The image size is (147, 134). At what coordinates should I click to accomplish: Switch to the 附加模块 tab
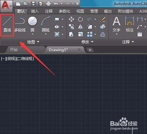tap(126, 11)
